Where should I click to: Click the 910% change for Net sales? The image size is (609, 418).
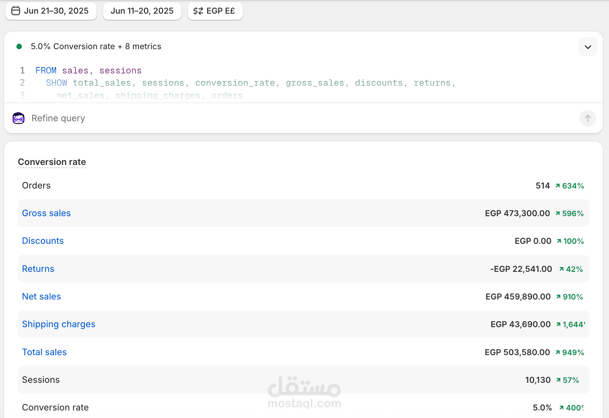point(570,297)
